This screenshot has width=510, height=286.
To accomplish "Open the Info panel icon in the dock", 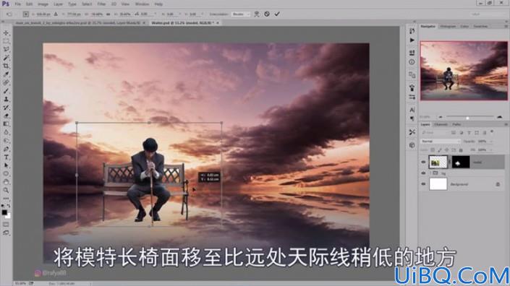I will point(412,62).
